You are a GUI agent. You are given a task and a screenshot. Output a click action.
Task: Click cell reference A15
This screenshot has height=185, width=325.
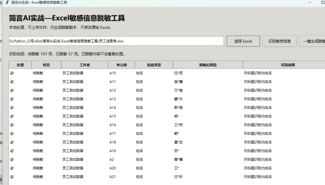[113, 116]
